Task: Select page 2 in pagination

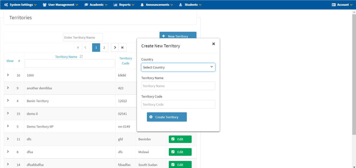Action: (x=104, y=47)
